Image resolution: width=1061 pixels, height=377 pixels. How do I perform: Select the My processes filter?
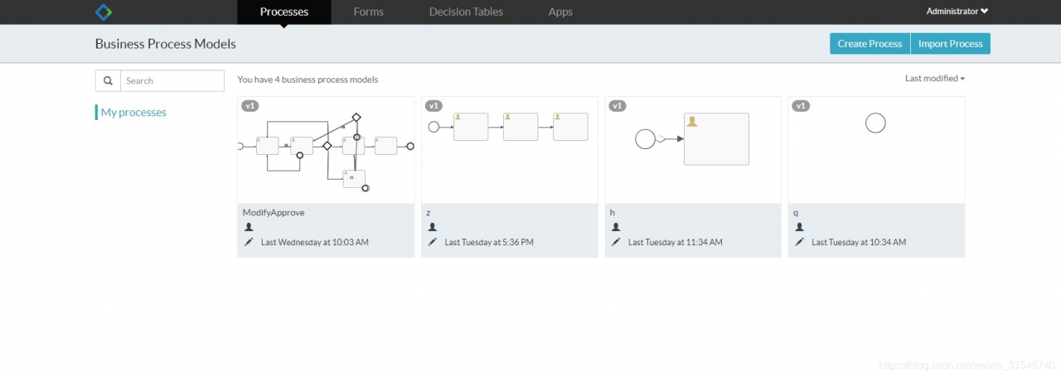[x=133, y=113]
